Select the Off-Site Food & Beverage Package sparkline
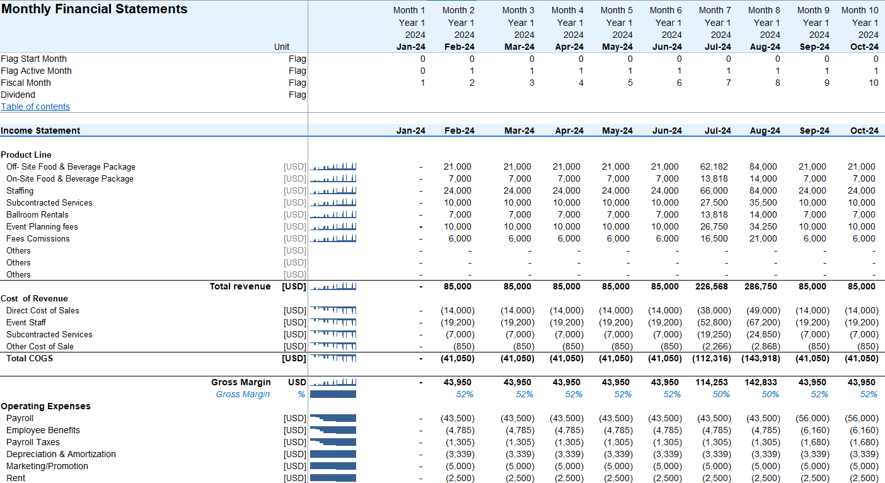Screen dimensions: 885x483 [333, 167]
